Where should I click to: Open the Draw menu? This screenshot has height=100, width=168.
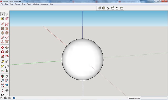[24, 4]
